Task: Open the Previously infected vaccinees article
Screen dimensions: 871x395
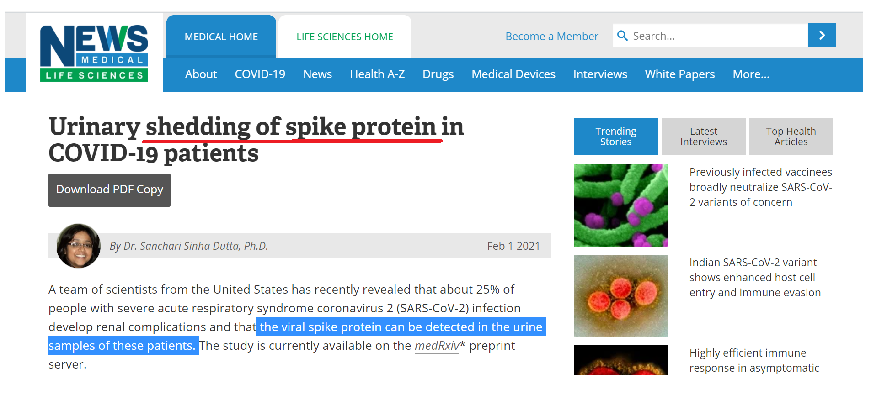Action: tap(760, 187)
